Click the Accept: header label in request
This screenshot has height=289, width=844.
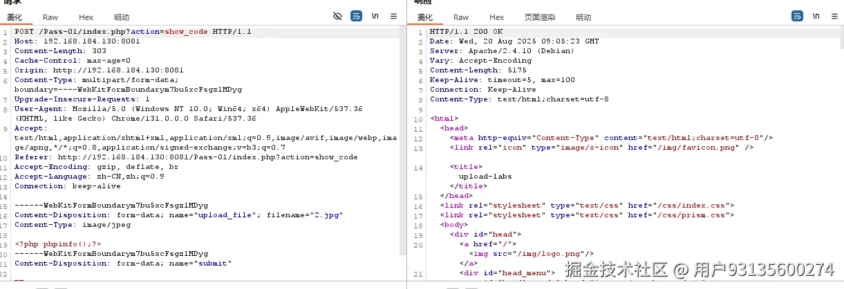[x=31, y=128]
